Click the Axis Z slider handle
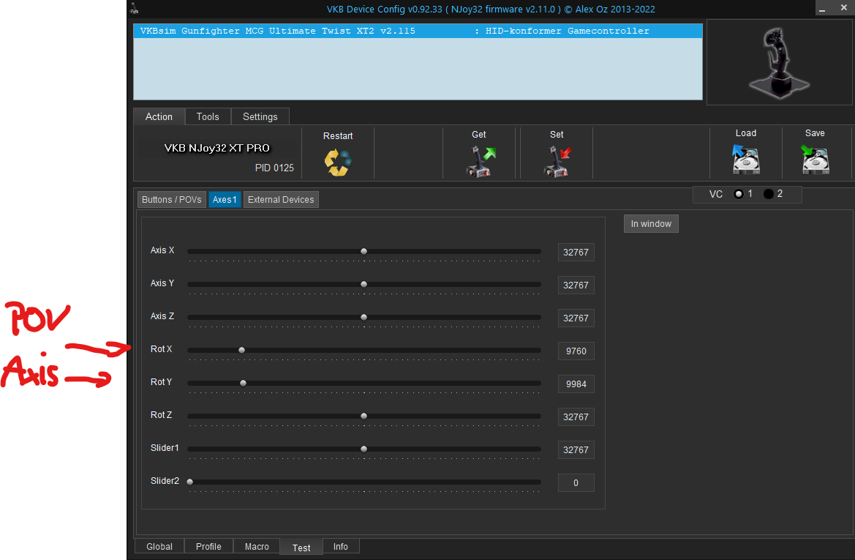Screen dimensions: 855x560 point(364,317)
